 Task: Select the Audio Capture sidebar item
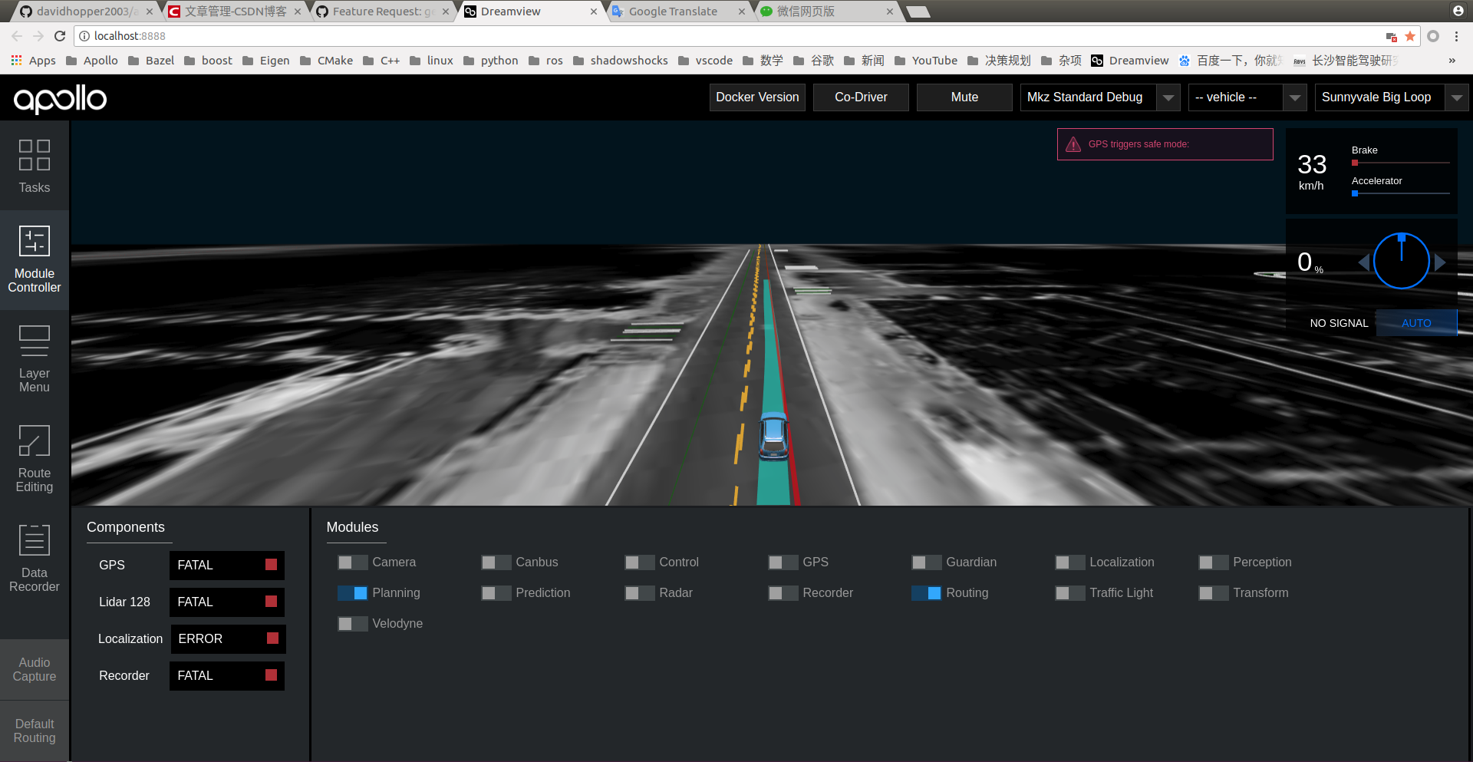tap(34, 668)
